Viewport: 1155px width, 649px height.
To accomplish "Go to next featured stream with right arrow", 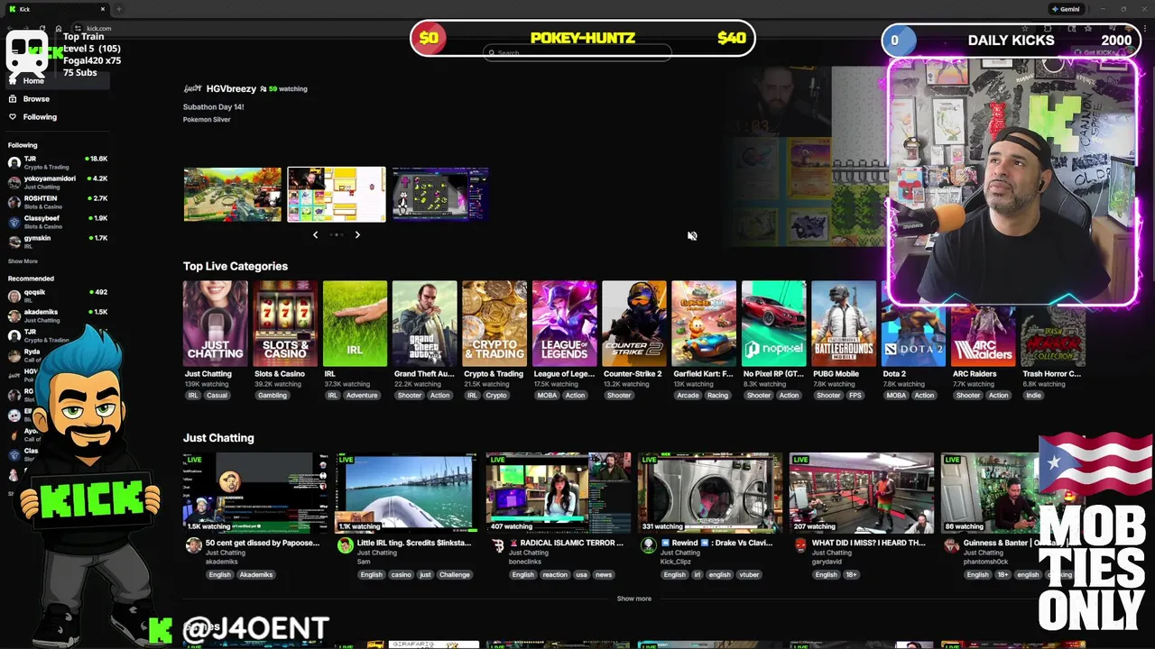I will [357, 234].
